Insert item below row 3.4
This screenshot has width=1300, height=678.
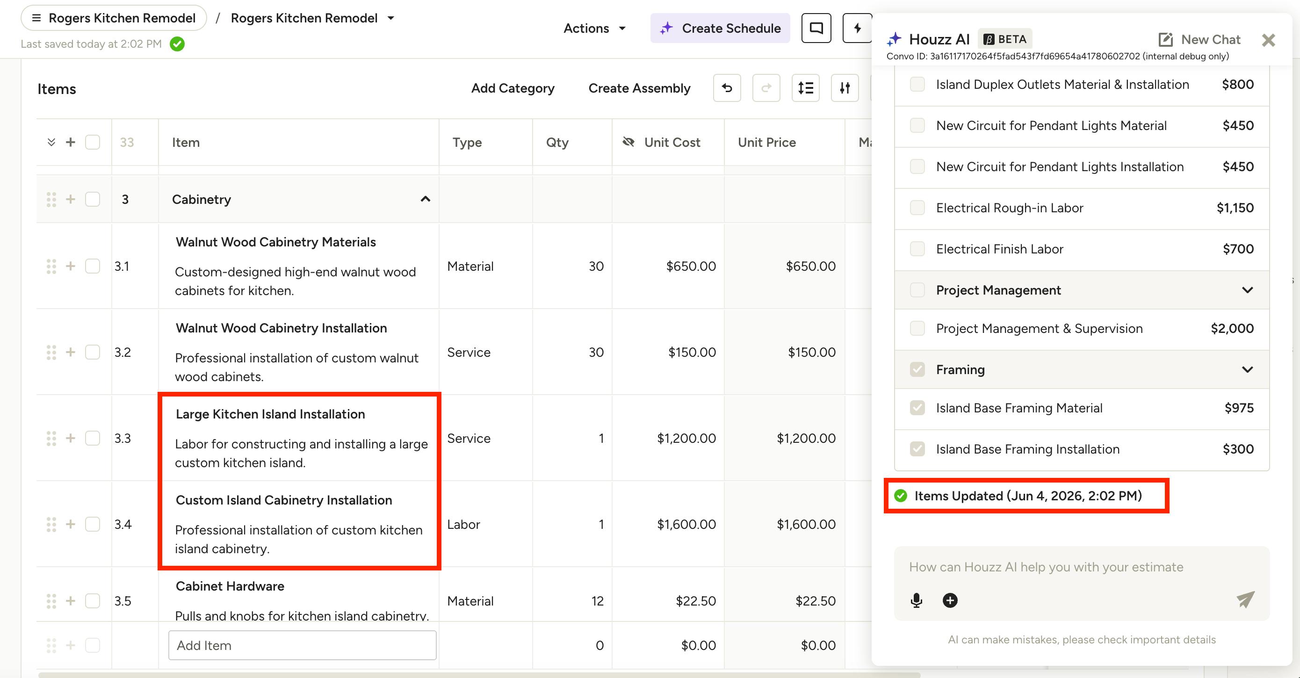(x=71, y=524)
